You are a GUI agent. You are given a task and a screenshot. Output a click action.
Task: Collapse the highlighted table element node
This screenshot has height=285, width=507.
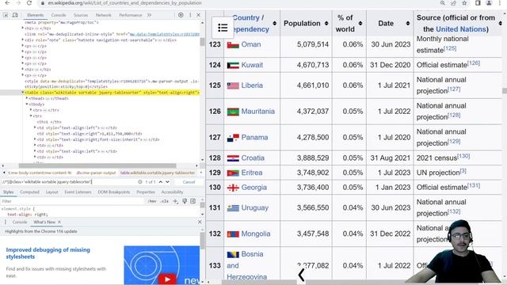(x=23, y=93)
